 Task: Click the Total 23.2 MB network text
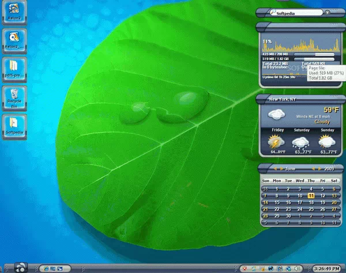[275, 63]
